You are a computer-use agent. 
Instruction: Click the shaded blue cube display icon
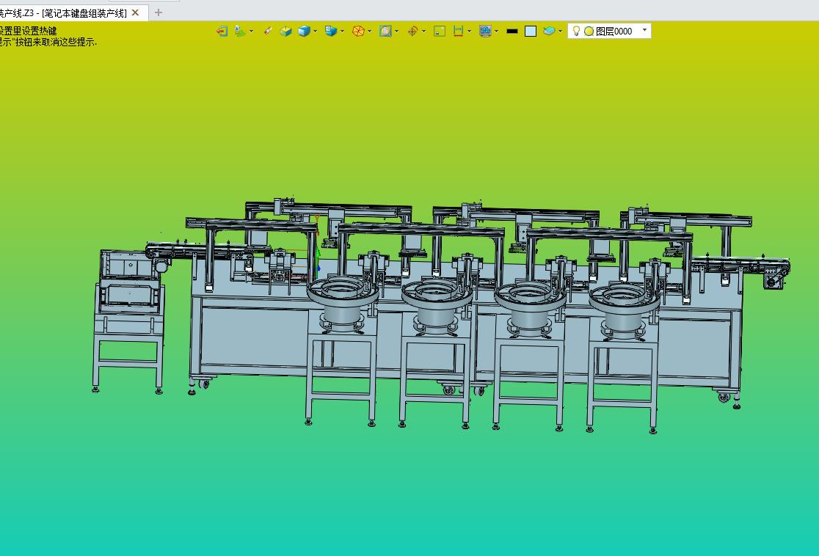(x=304, y=31)
